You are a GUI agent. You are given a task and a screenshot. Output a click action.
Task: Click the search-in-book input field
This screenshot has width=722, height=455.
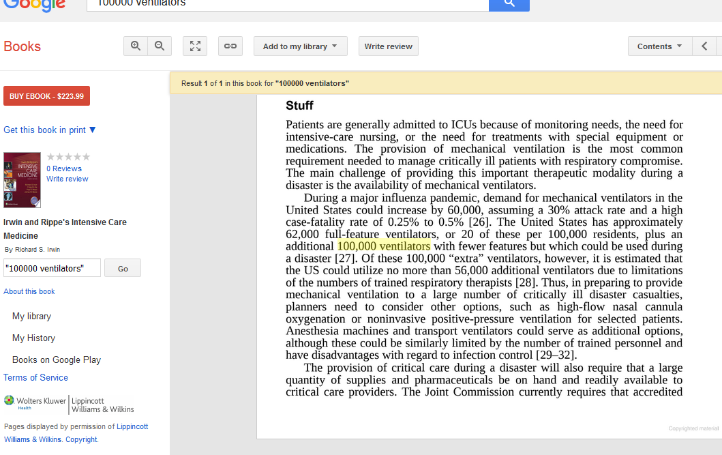click(52, 268)
